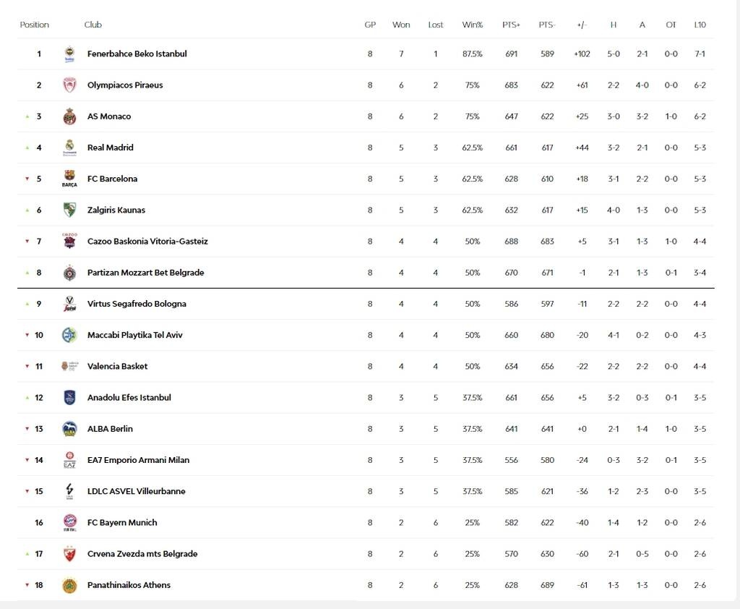Click the Fenerbahce Beko Istanbul crest logo
The height and width of the screenshot is (609, 740).
point(69,54)
